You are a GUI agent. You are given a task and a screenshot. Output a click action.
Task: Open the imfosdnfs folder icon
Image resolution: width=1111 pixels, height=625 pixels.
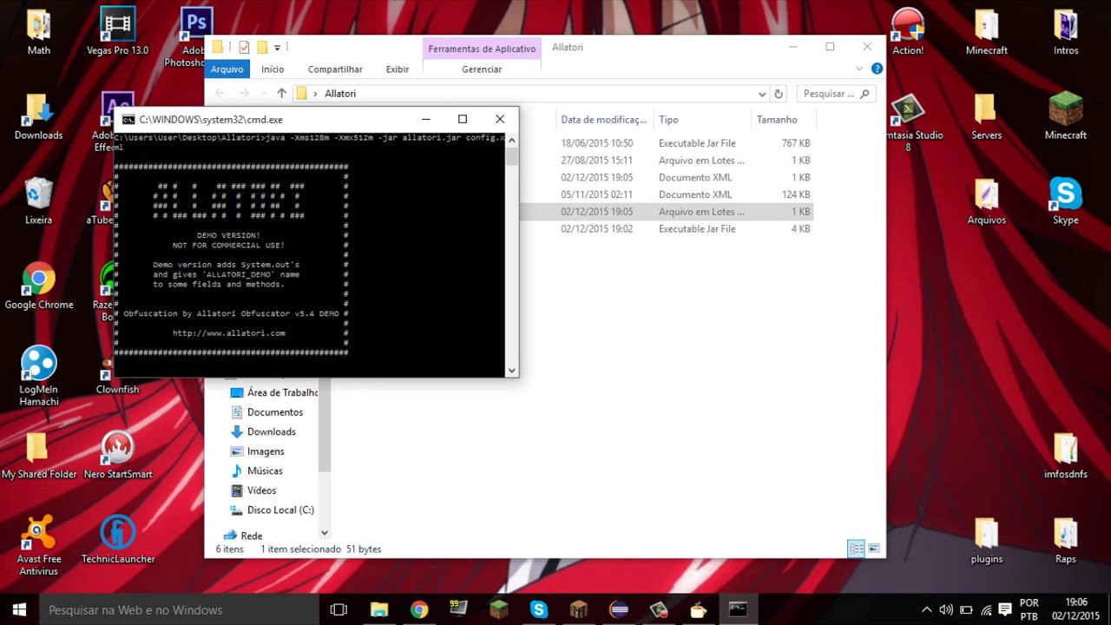click(1066, 456)
